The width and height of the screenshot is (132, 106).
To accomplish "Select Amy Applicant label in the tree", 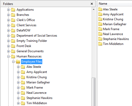I will (37, 72).
